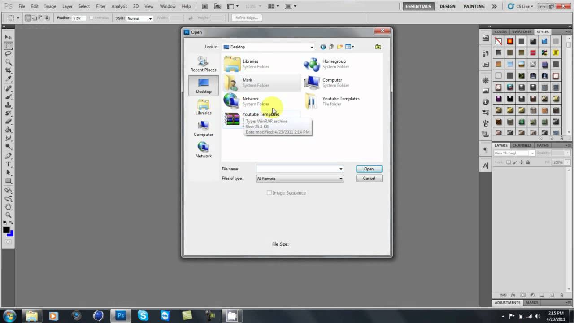The image size is (574, 323).
Task: Select the Rectangular Marquee tool in toolbox
Action: click(9, 46)
